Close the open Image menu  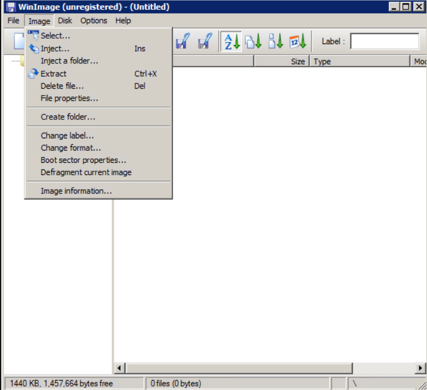39,21
